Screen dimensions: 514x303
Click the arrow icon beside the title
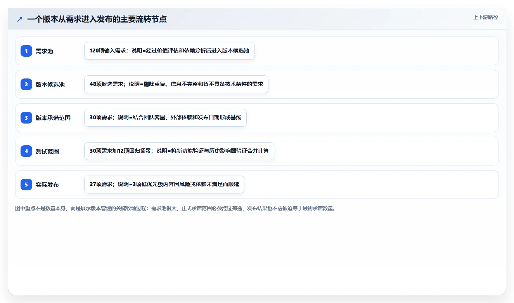(20, 19)
